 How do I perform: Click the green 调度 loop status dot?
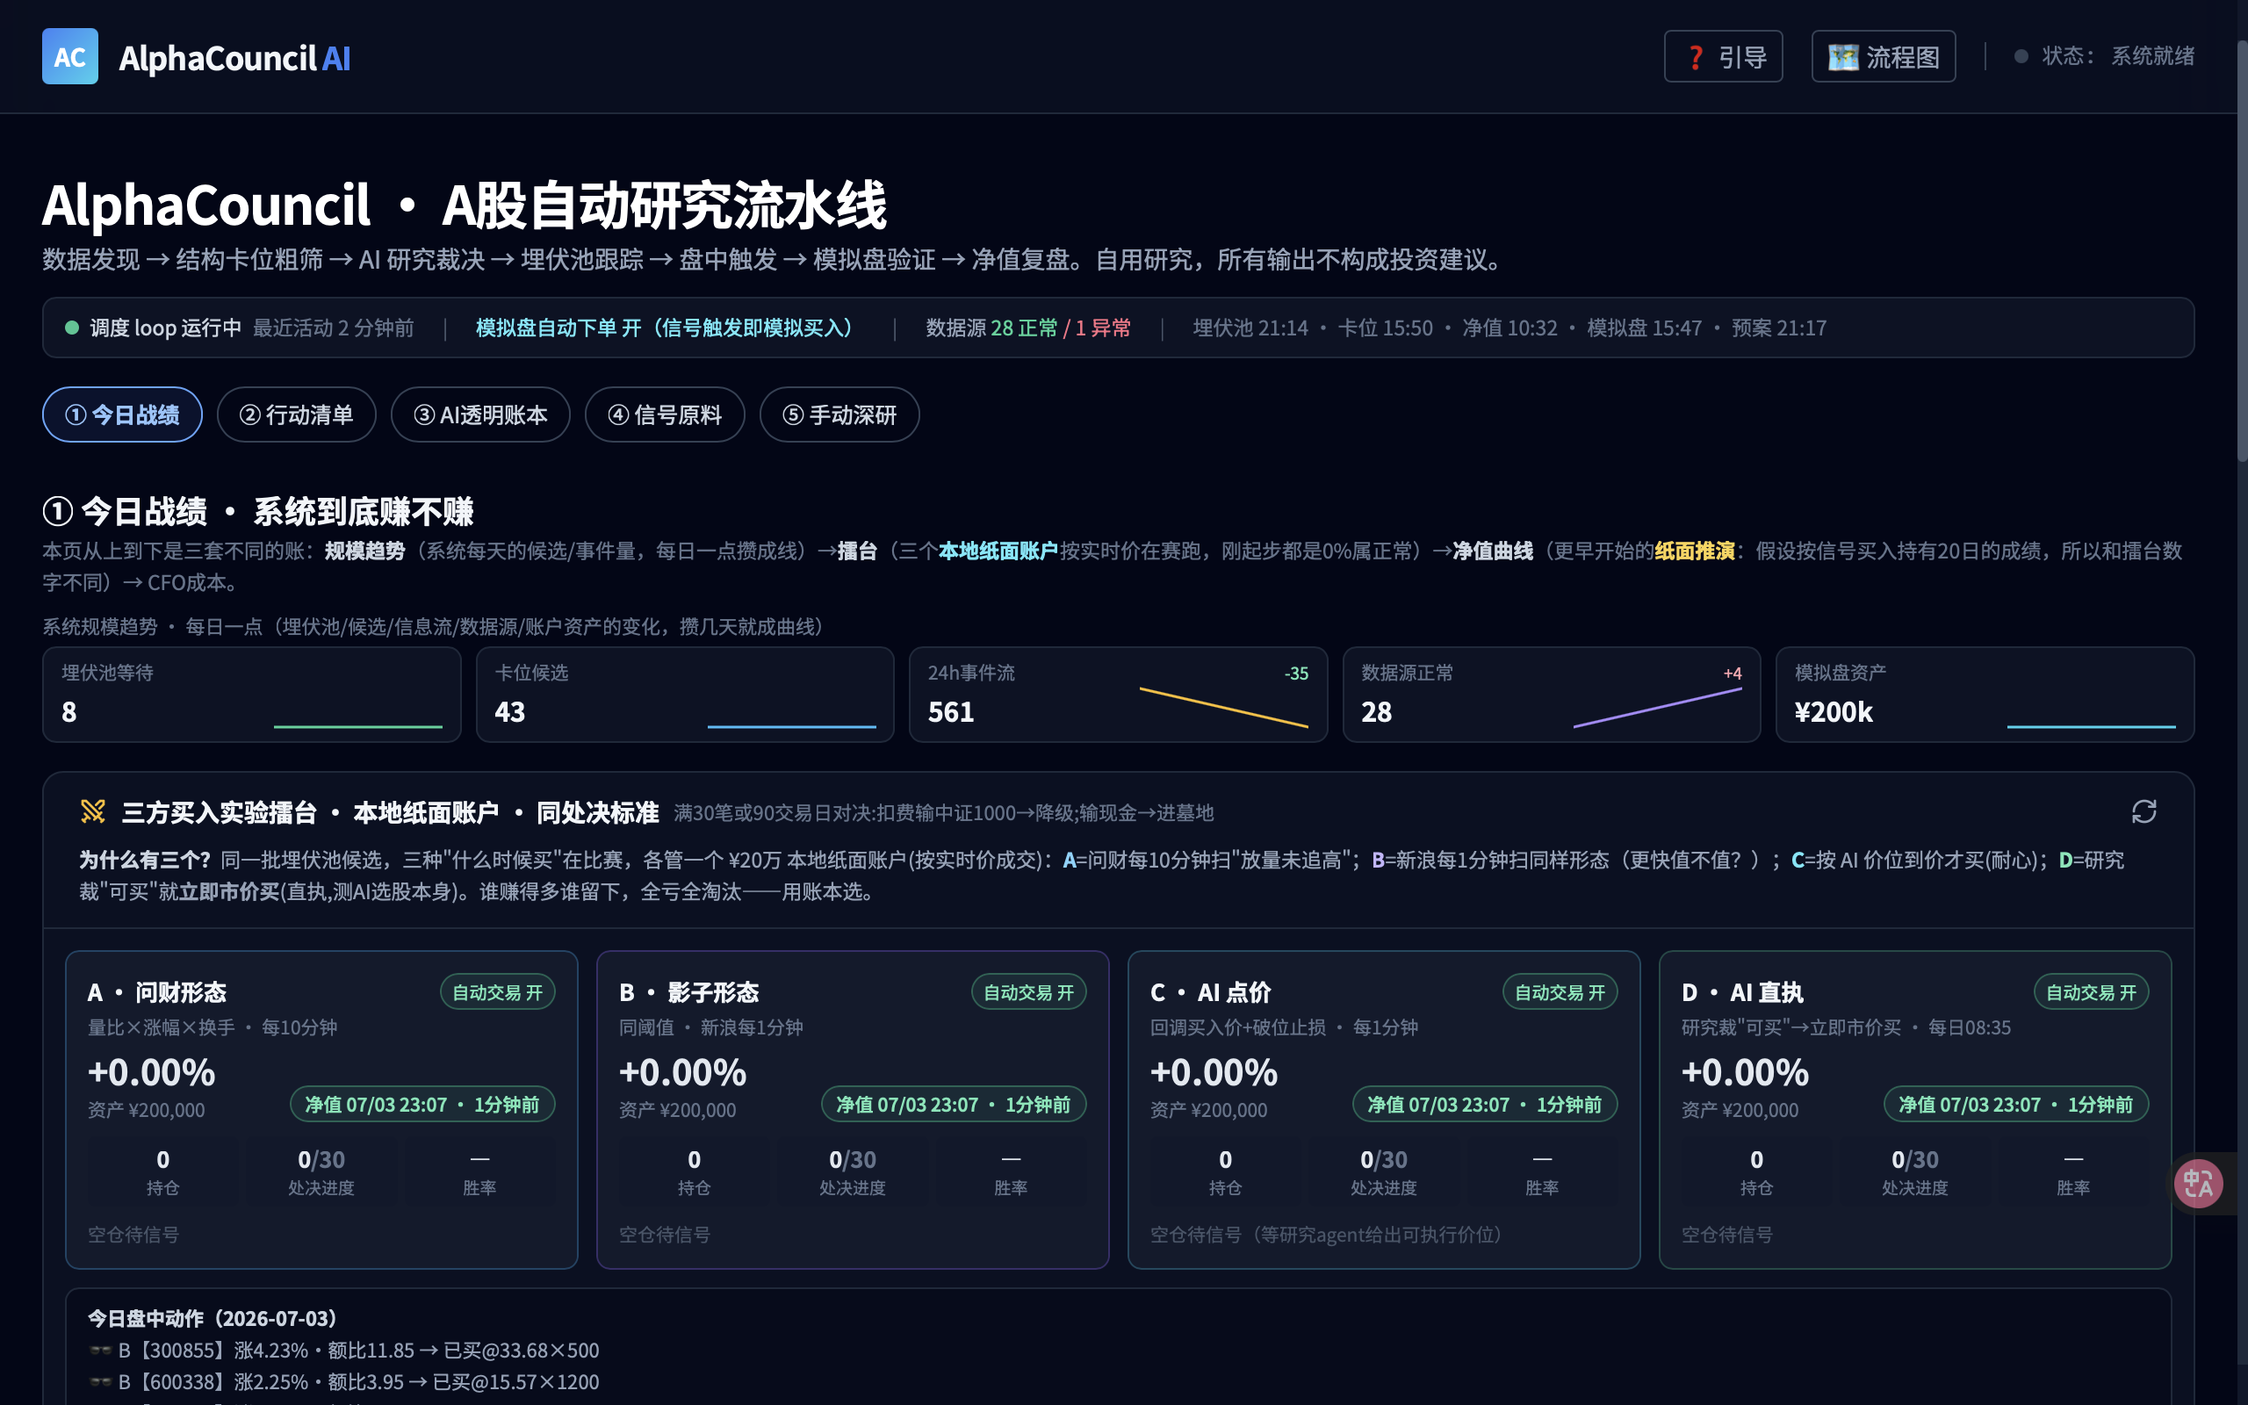point(71,328)
